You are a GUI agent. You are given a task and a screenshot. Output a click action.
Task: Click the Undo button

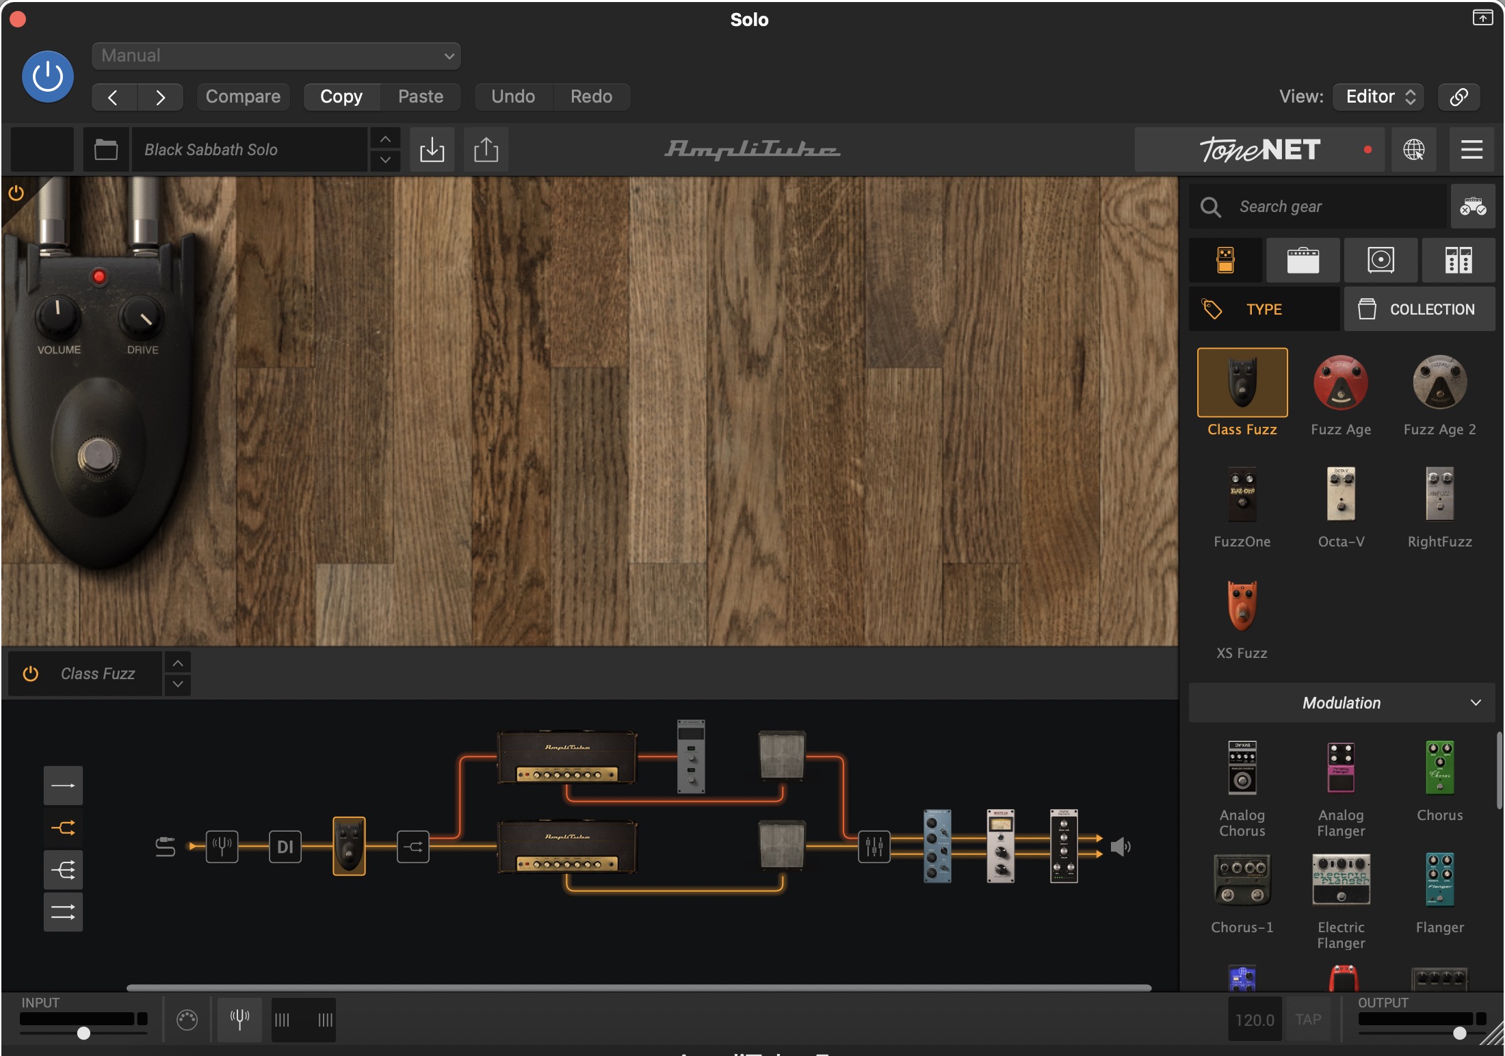[x=513, y=96]
